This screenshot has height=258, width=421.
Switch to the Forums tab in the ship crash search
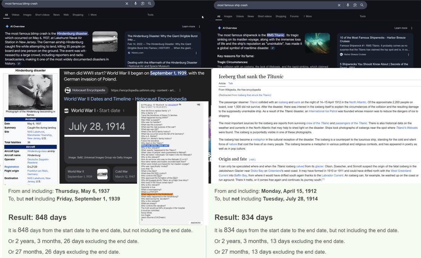[x=294, y=16]
